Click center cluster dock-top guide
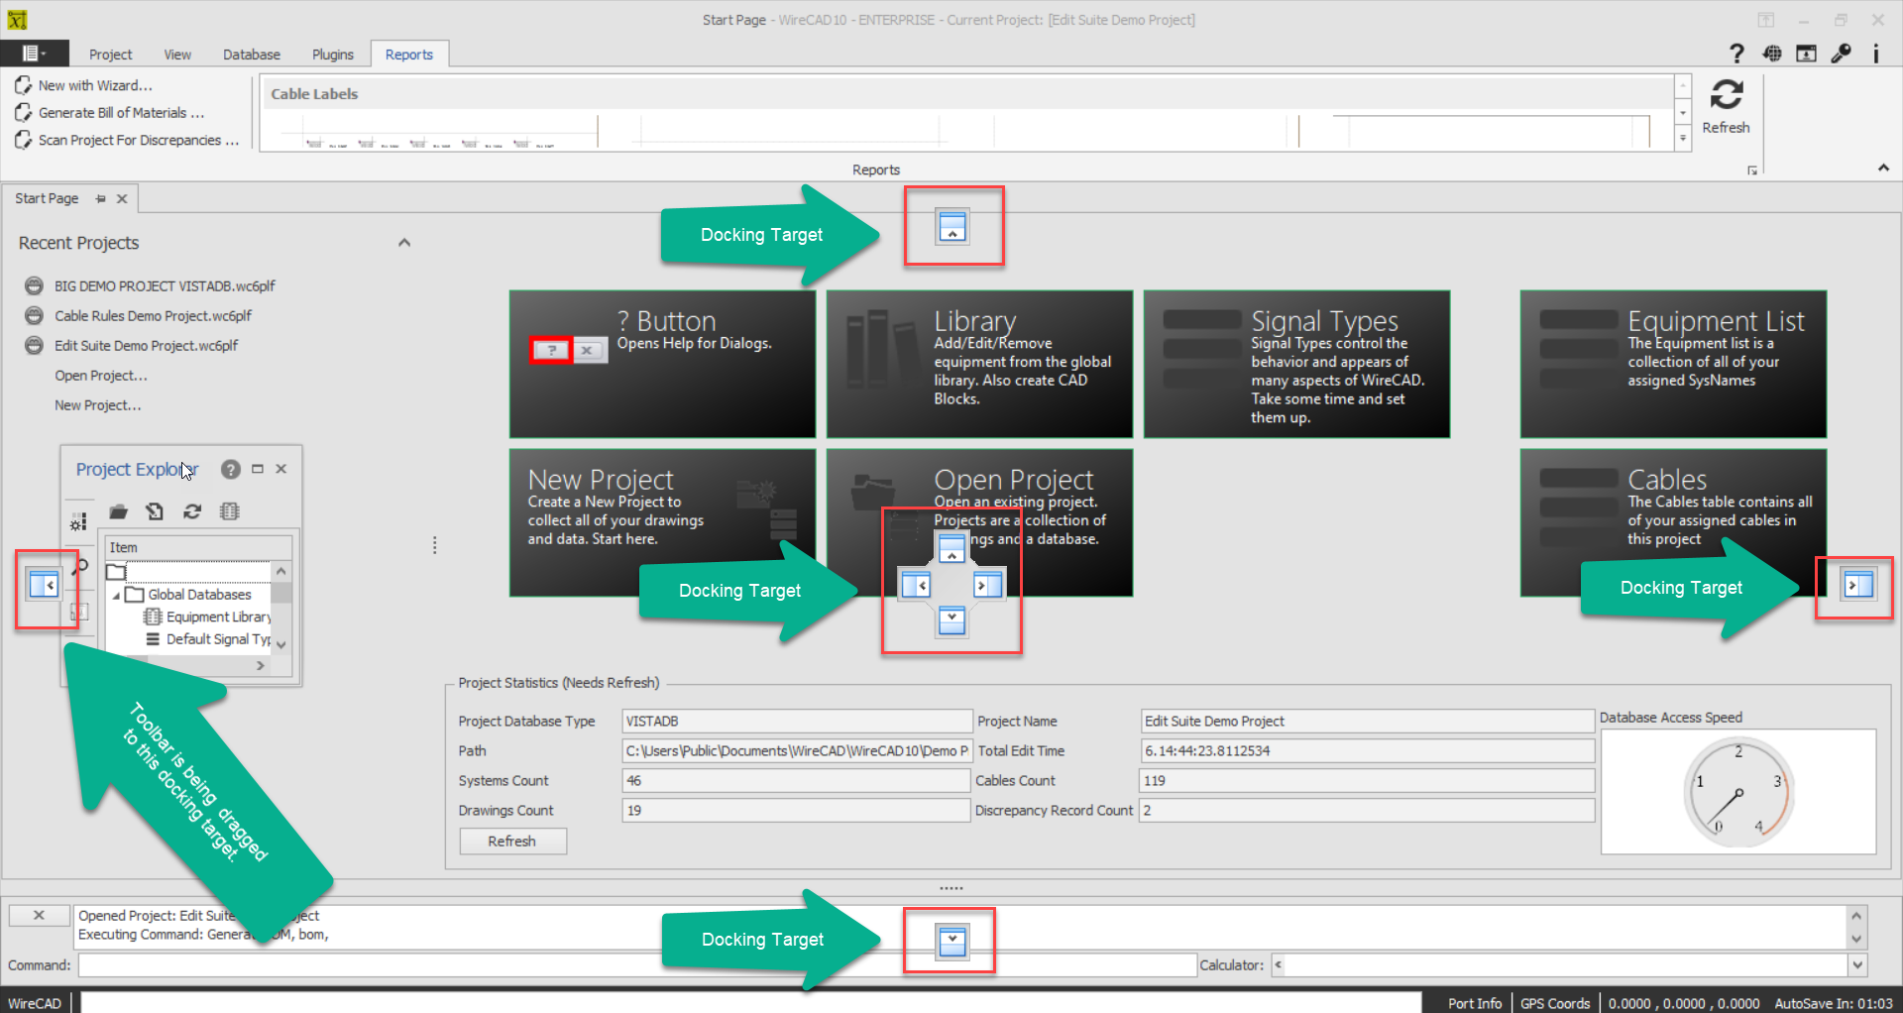Viewport: 1903px width, 1013px height. pyautogui.click(x=951, y=548)
